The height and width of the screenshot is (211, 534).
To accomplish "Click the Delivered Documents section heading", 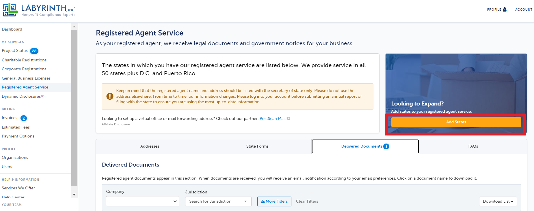I will pos(131,165).
